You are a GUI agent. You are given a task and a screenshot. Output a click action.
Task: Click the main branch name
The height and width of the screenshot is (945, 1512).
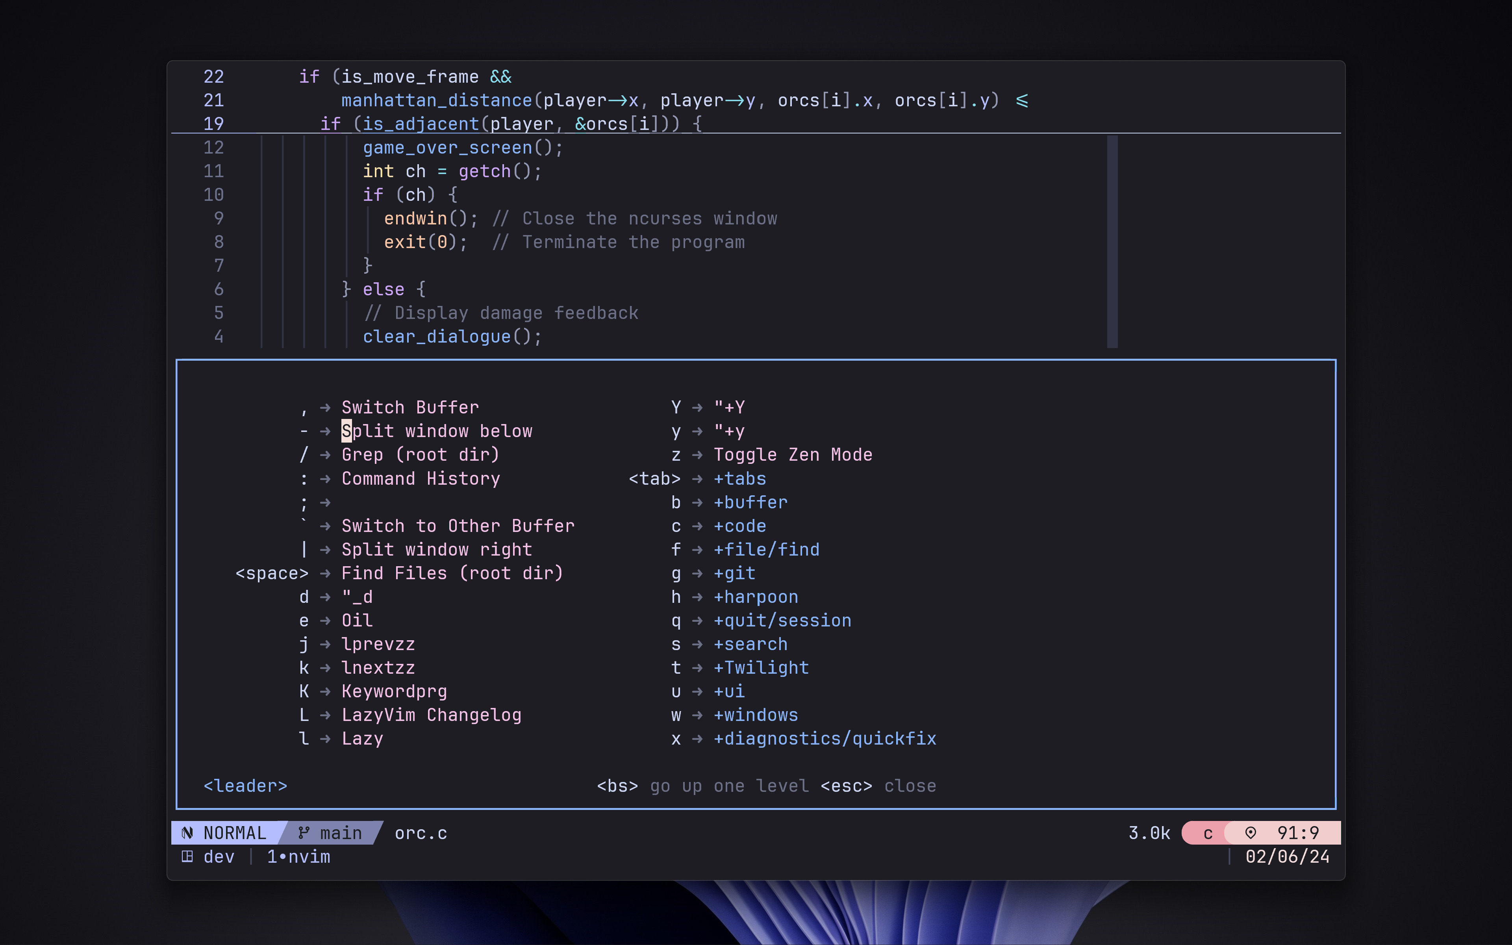pyautogui.click(x=341, y=833)
